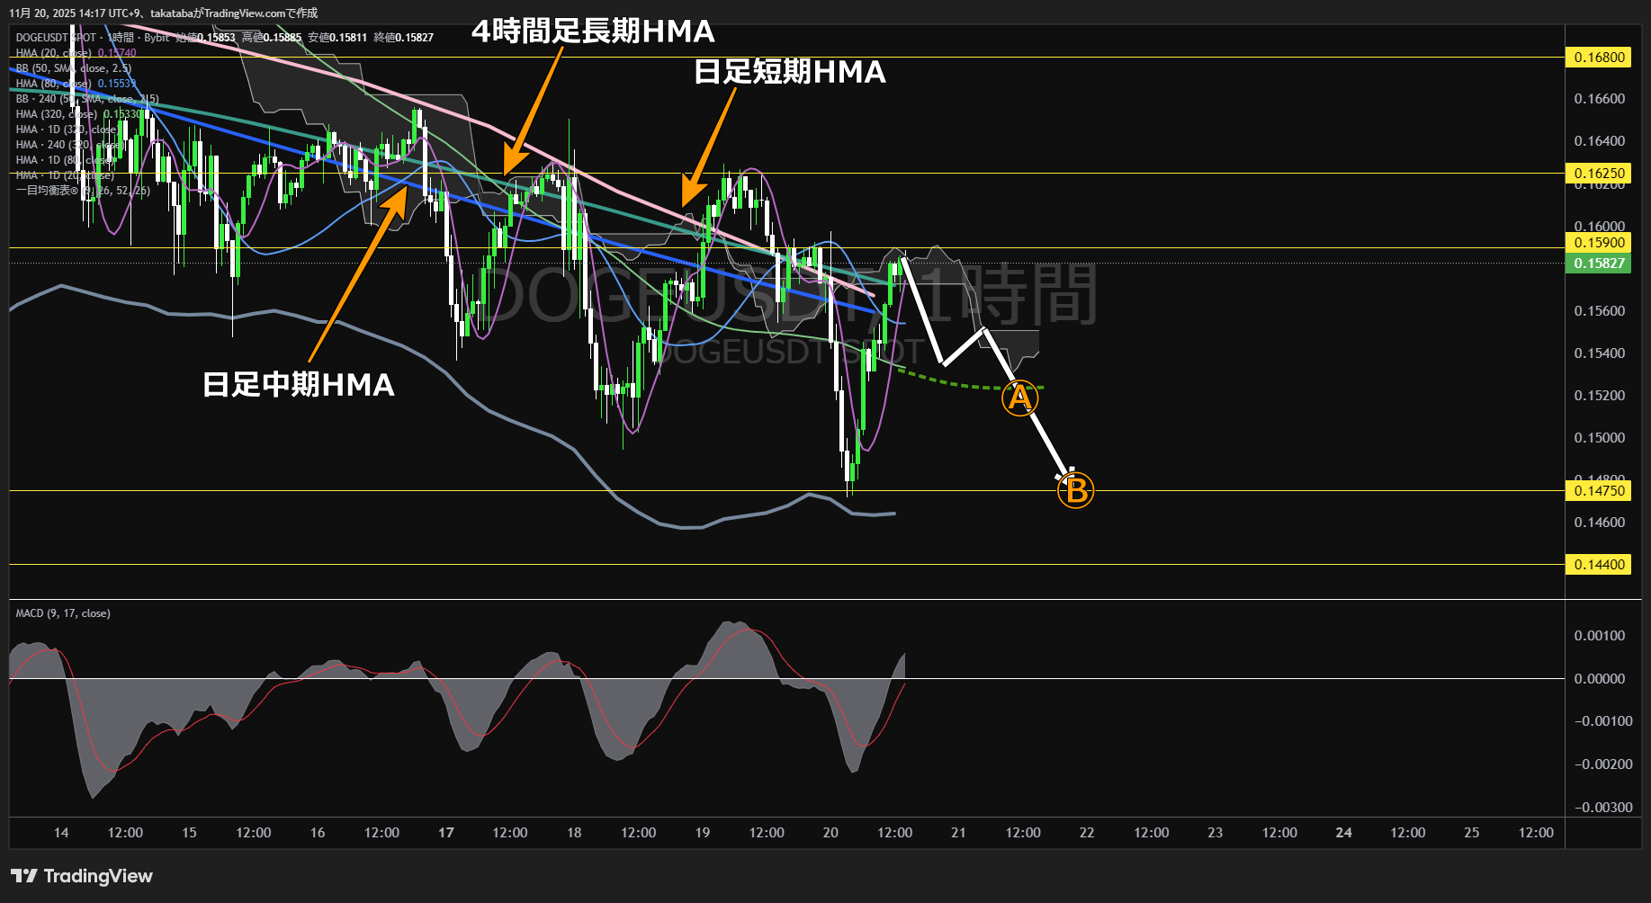Click the HMA 320 value 0.15330

click(122, 114)
